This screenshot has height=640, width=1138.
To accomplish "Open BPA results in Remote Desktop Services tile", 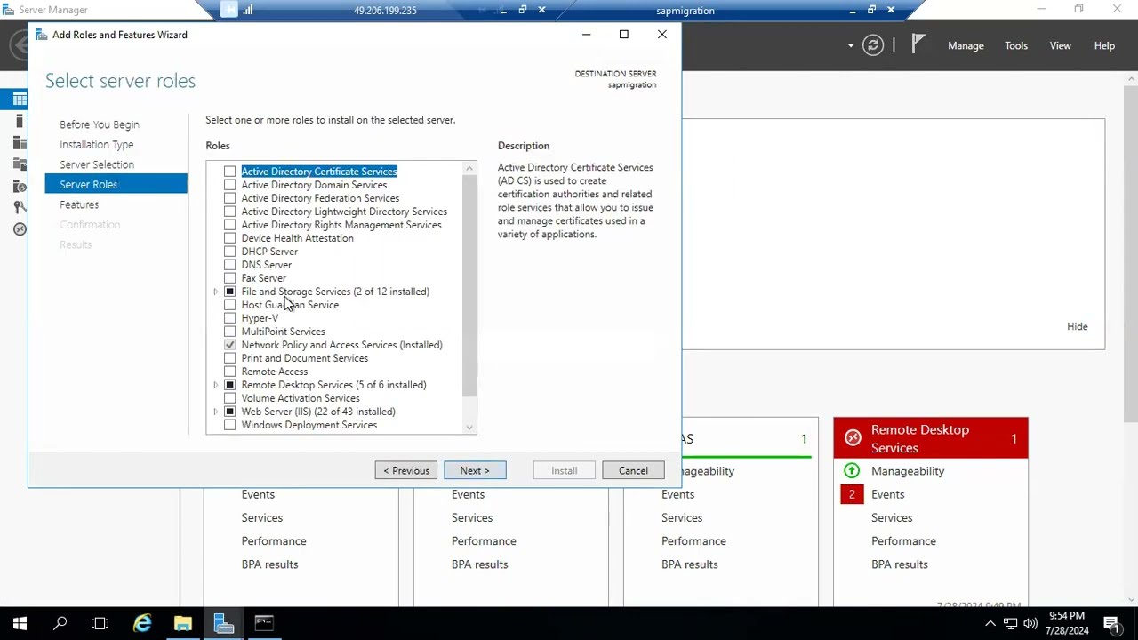I will pyautogui.click(x=900, y=564).
